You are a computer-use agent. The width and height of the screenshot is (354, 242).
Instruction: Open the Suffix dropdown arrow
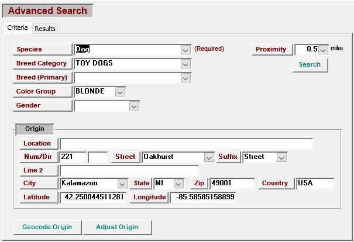(x=281, y=157)
